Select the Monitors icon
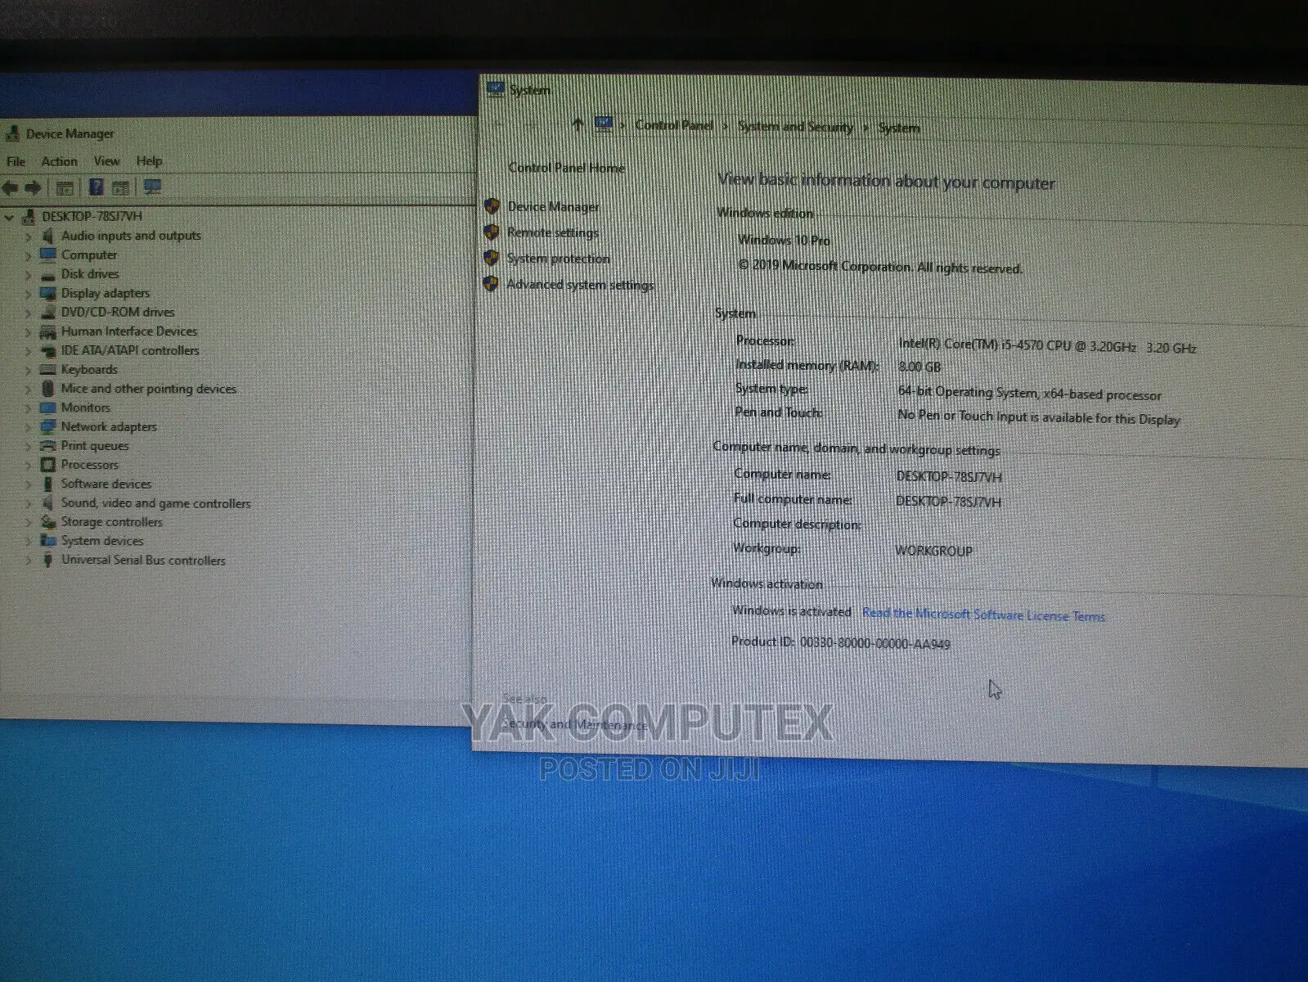 coord(47,408)
